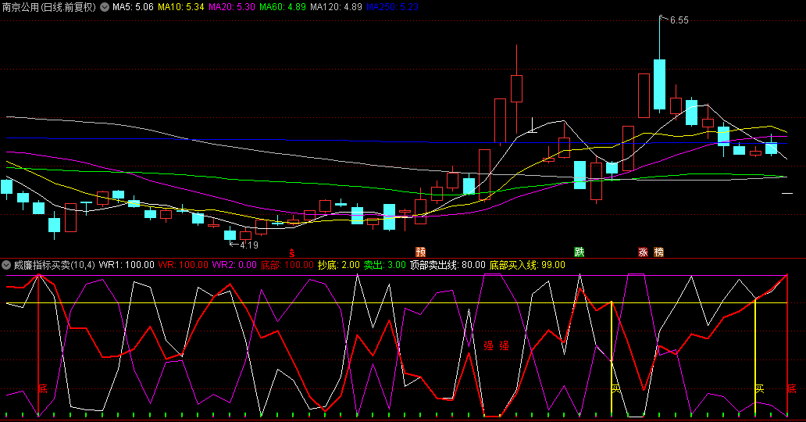Screen dimensions: 806x422
Task: Click the 4.19 low price label
Action: click(x=248, y=245)
